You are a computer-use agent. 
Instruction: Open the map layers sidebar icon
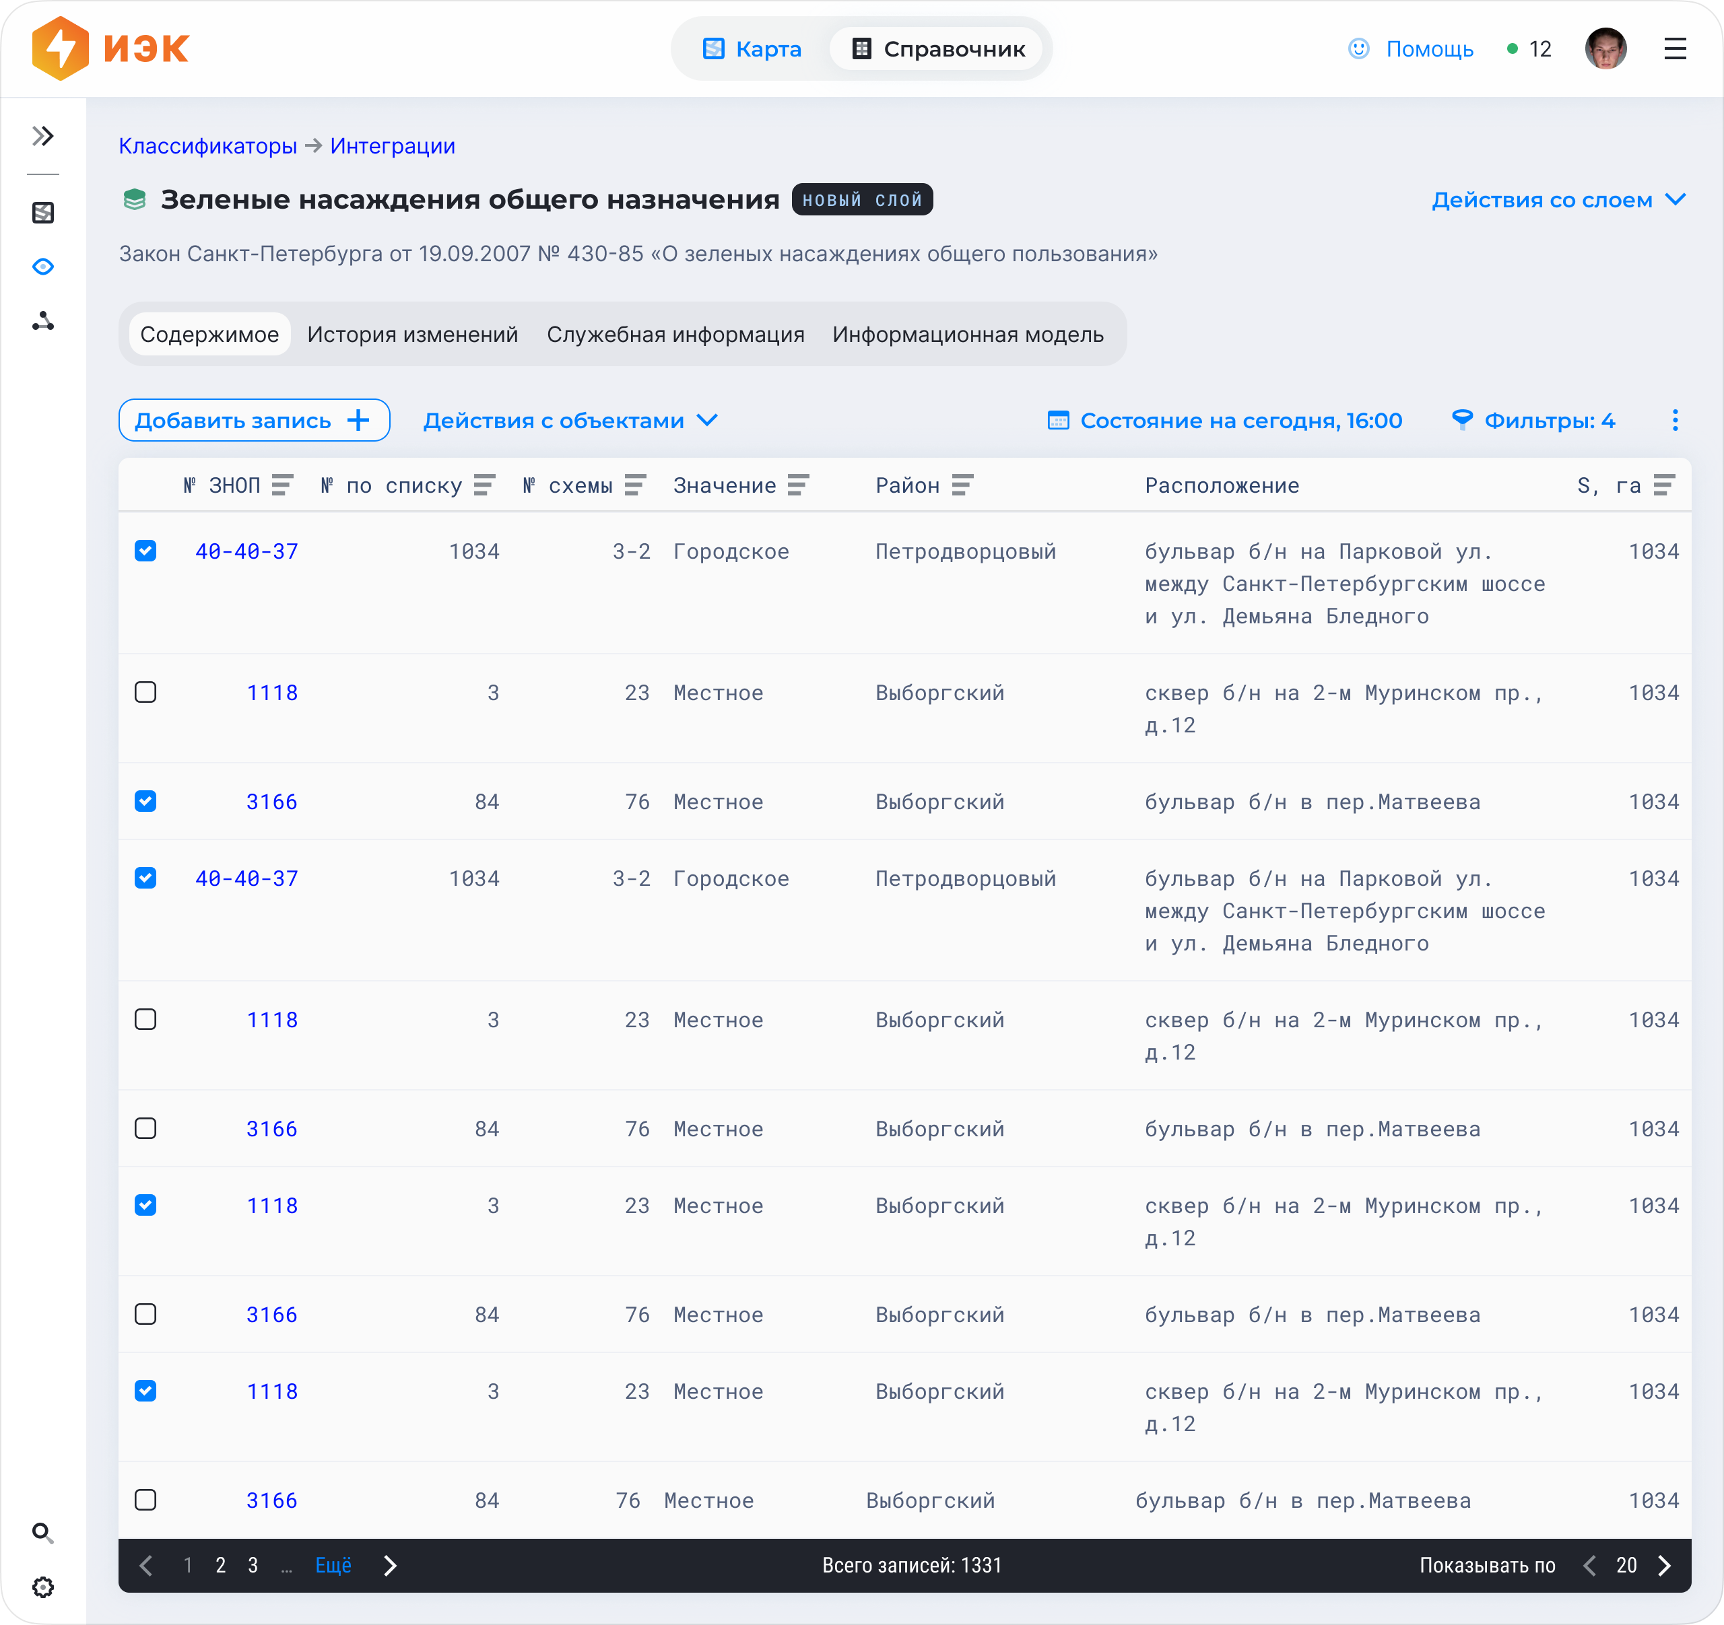[x=42, y=212]
